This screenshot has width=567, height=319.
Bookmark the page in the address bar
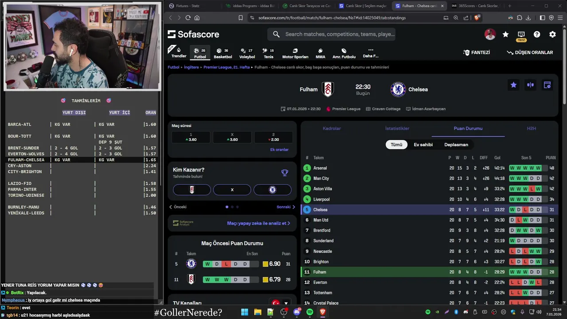(241, 18)
